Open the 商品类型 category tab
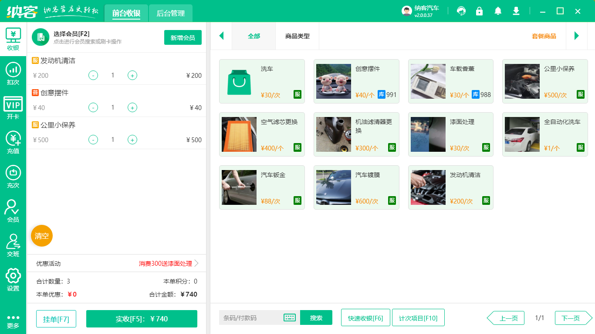Image resolution: width=595 pixels, height=334 pixels. coord(298,37)
